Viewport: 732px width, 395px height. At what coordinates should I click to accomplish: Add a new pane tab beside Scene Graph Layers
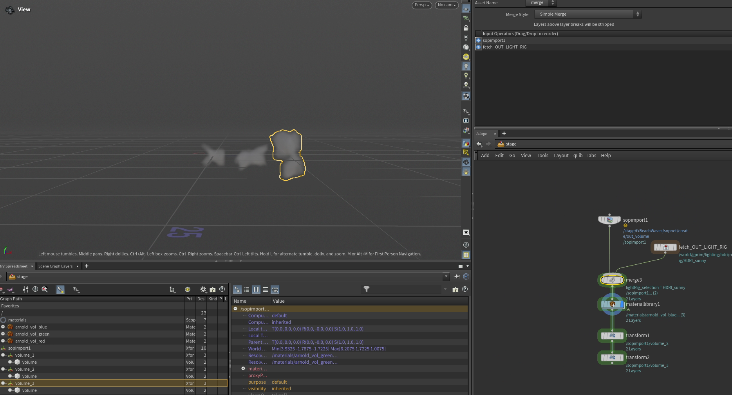click(x=87, y=266)
